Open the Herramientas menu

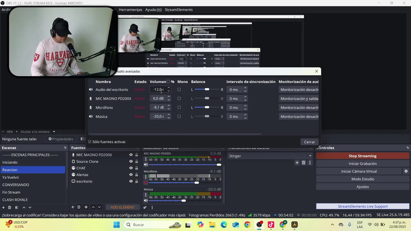[x=130, y=10]
